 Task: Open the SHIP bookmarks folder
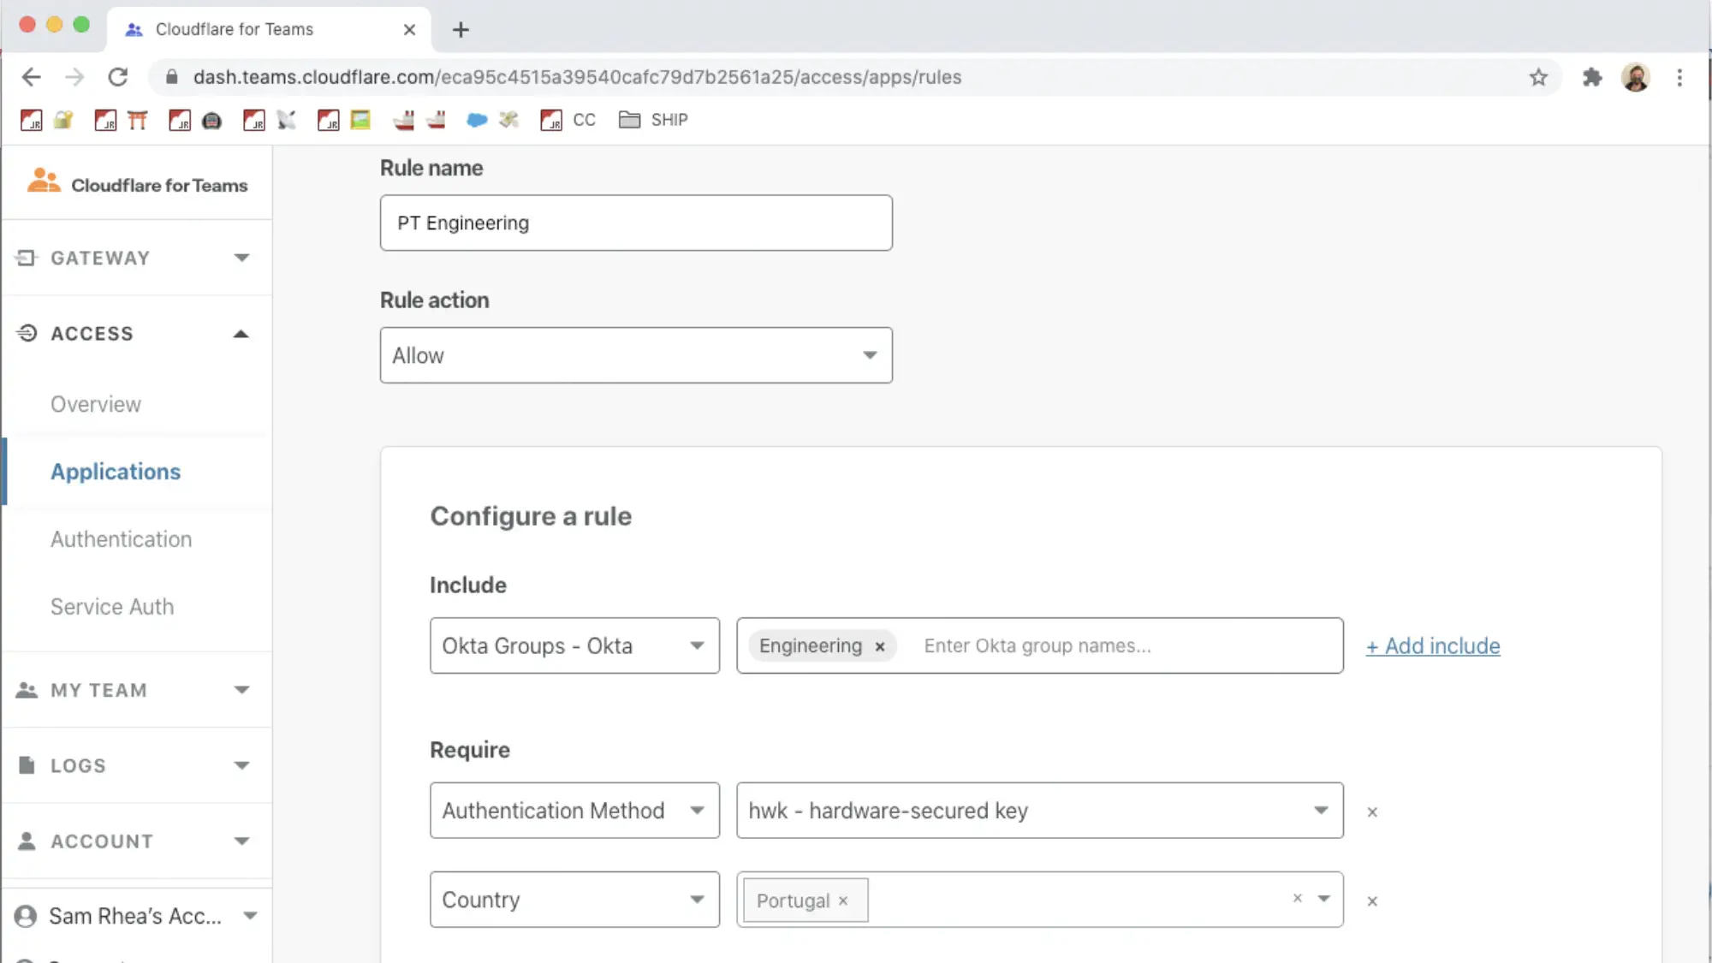[x=653, y=120]
